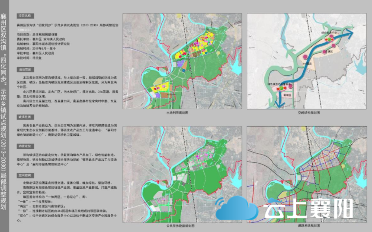Click the 城镇性质 section header

(x=25, y=117)
